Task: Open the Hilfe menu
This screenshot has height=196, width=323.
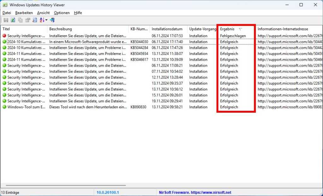Action: (78, 13)
